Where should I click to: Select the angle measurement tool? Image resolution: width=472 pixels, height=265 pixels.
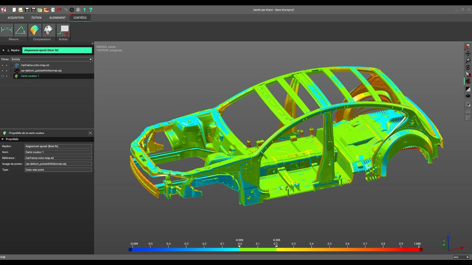coord(20,30)
